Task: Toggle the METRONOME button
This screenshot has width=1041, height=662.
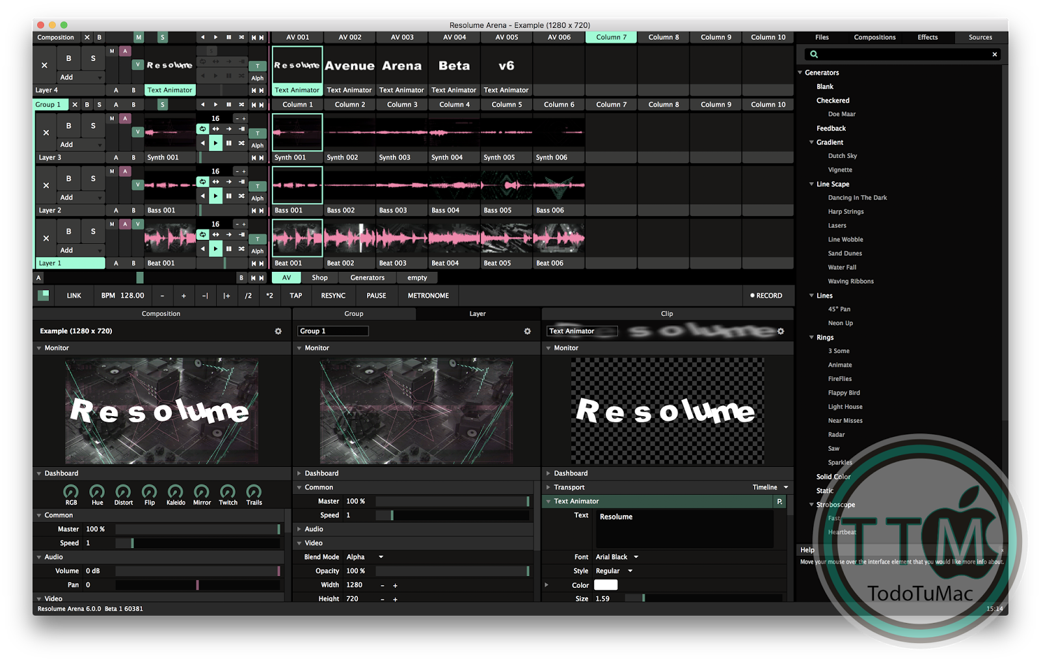Action: (x=428, y=296)
